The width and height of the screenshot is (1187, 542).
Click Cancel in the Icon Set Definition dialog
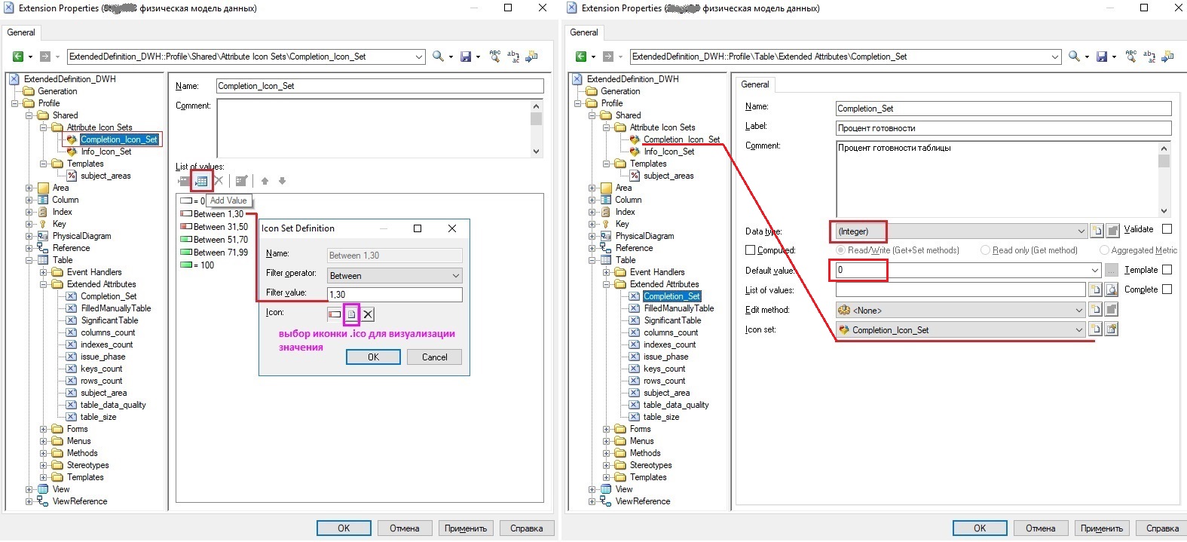tap(434, 357)
